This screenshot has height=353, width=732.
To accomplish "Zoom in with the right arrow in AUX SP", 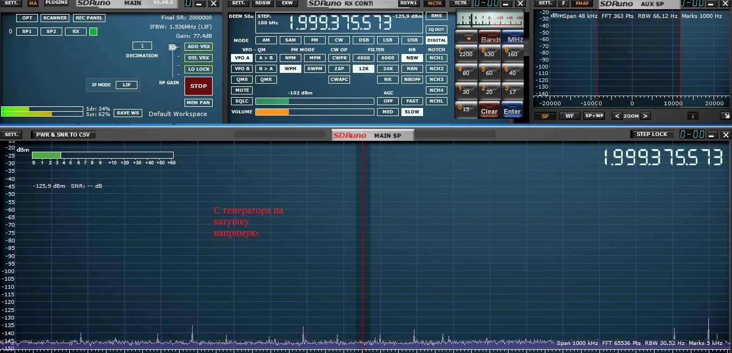I will point(645,116).
